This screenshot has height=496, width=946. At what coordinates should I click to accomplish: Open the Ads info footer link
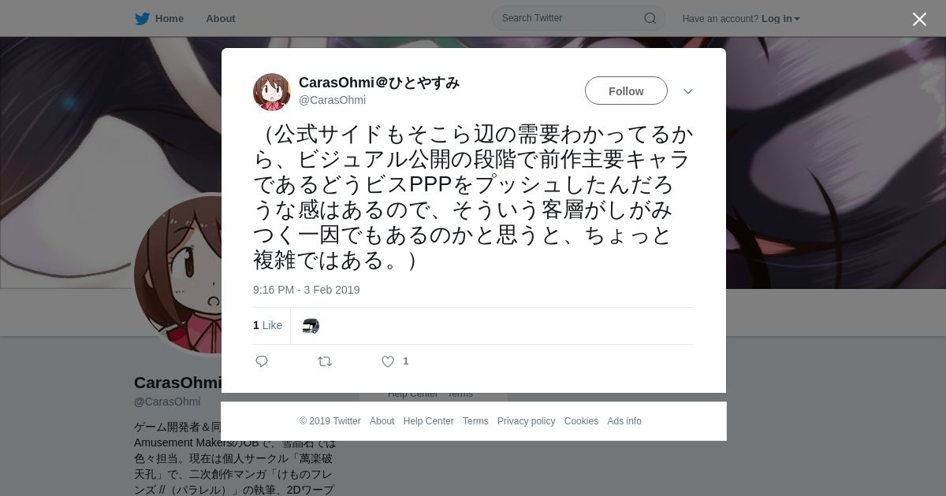click(624, 421)
